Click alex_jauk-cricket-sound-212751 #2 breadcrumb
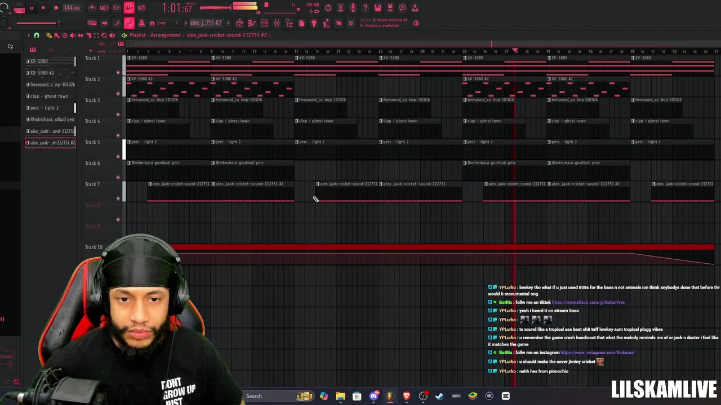The image size is (721, 405). [x=226, y=35]
